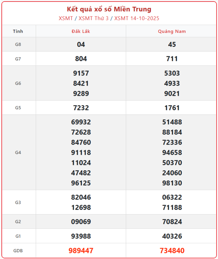Screen dimensions: 218x259
Task: Click Đắk Lắk G5 number 7232
Action: pyautogui.click(x=81, y=108)
